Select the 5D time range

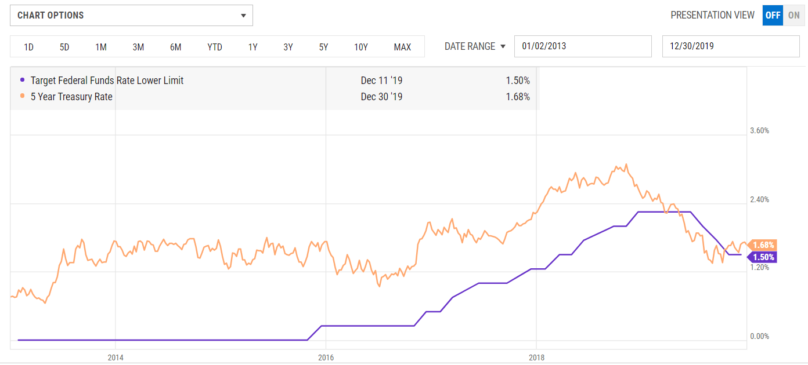[64, 46]
